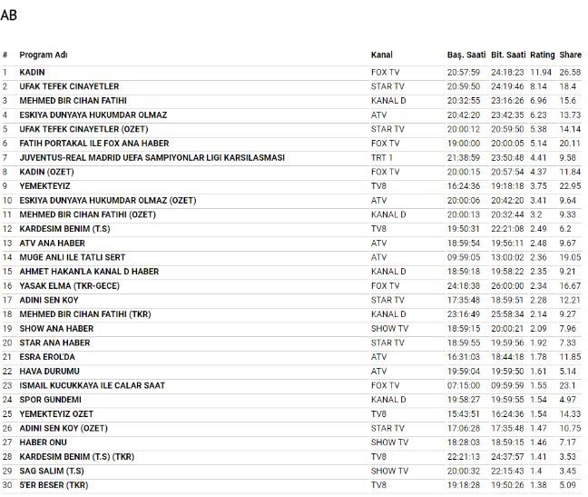Viewport: 588px width, 497px height.
Task: Open 'MUGE ANLI ILE TATLI SERT' entry
Action: 73,257
